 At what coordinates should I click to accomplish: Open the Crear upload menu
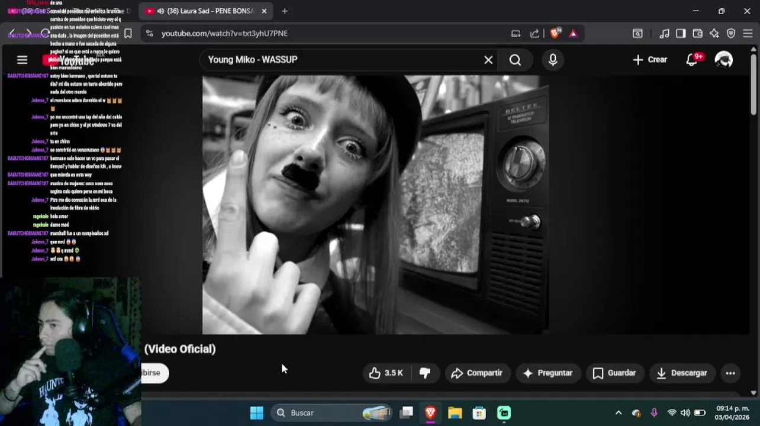pos(650,60)
